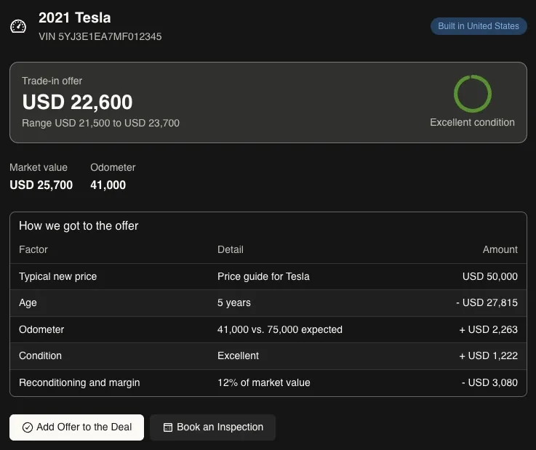Viewport: 536px width, 450px height.
Task: Click the speedometer gauge icon
Action: coord(18,26)
